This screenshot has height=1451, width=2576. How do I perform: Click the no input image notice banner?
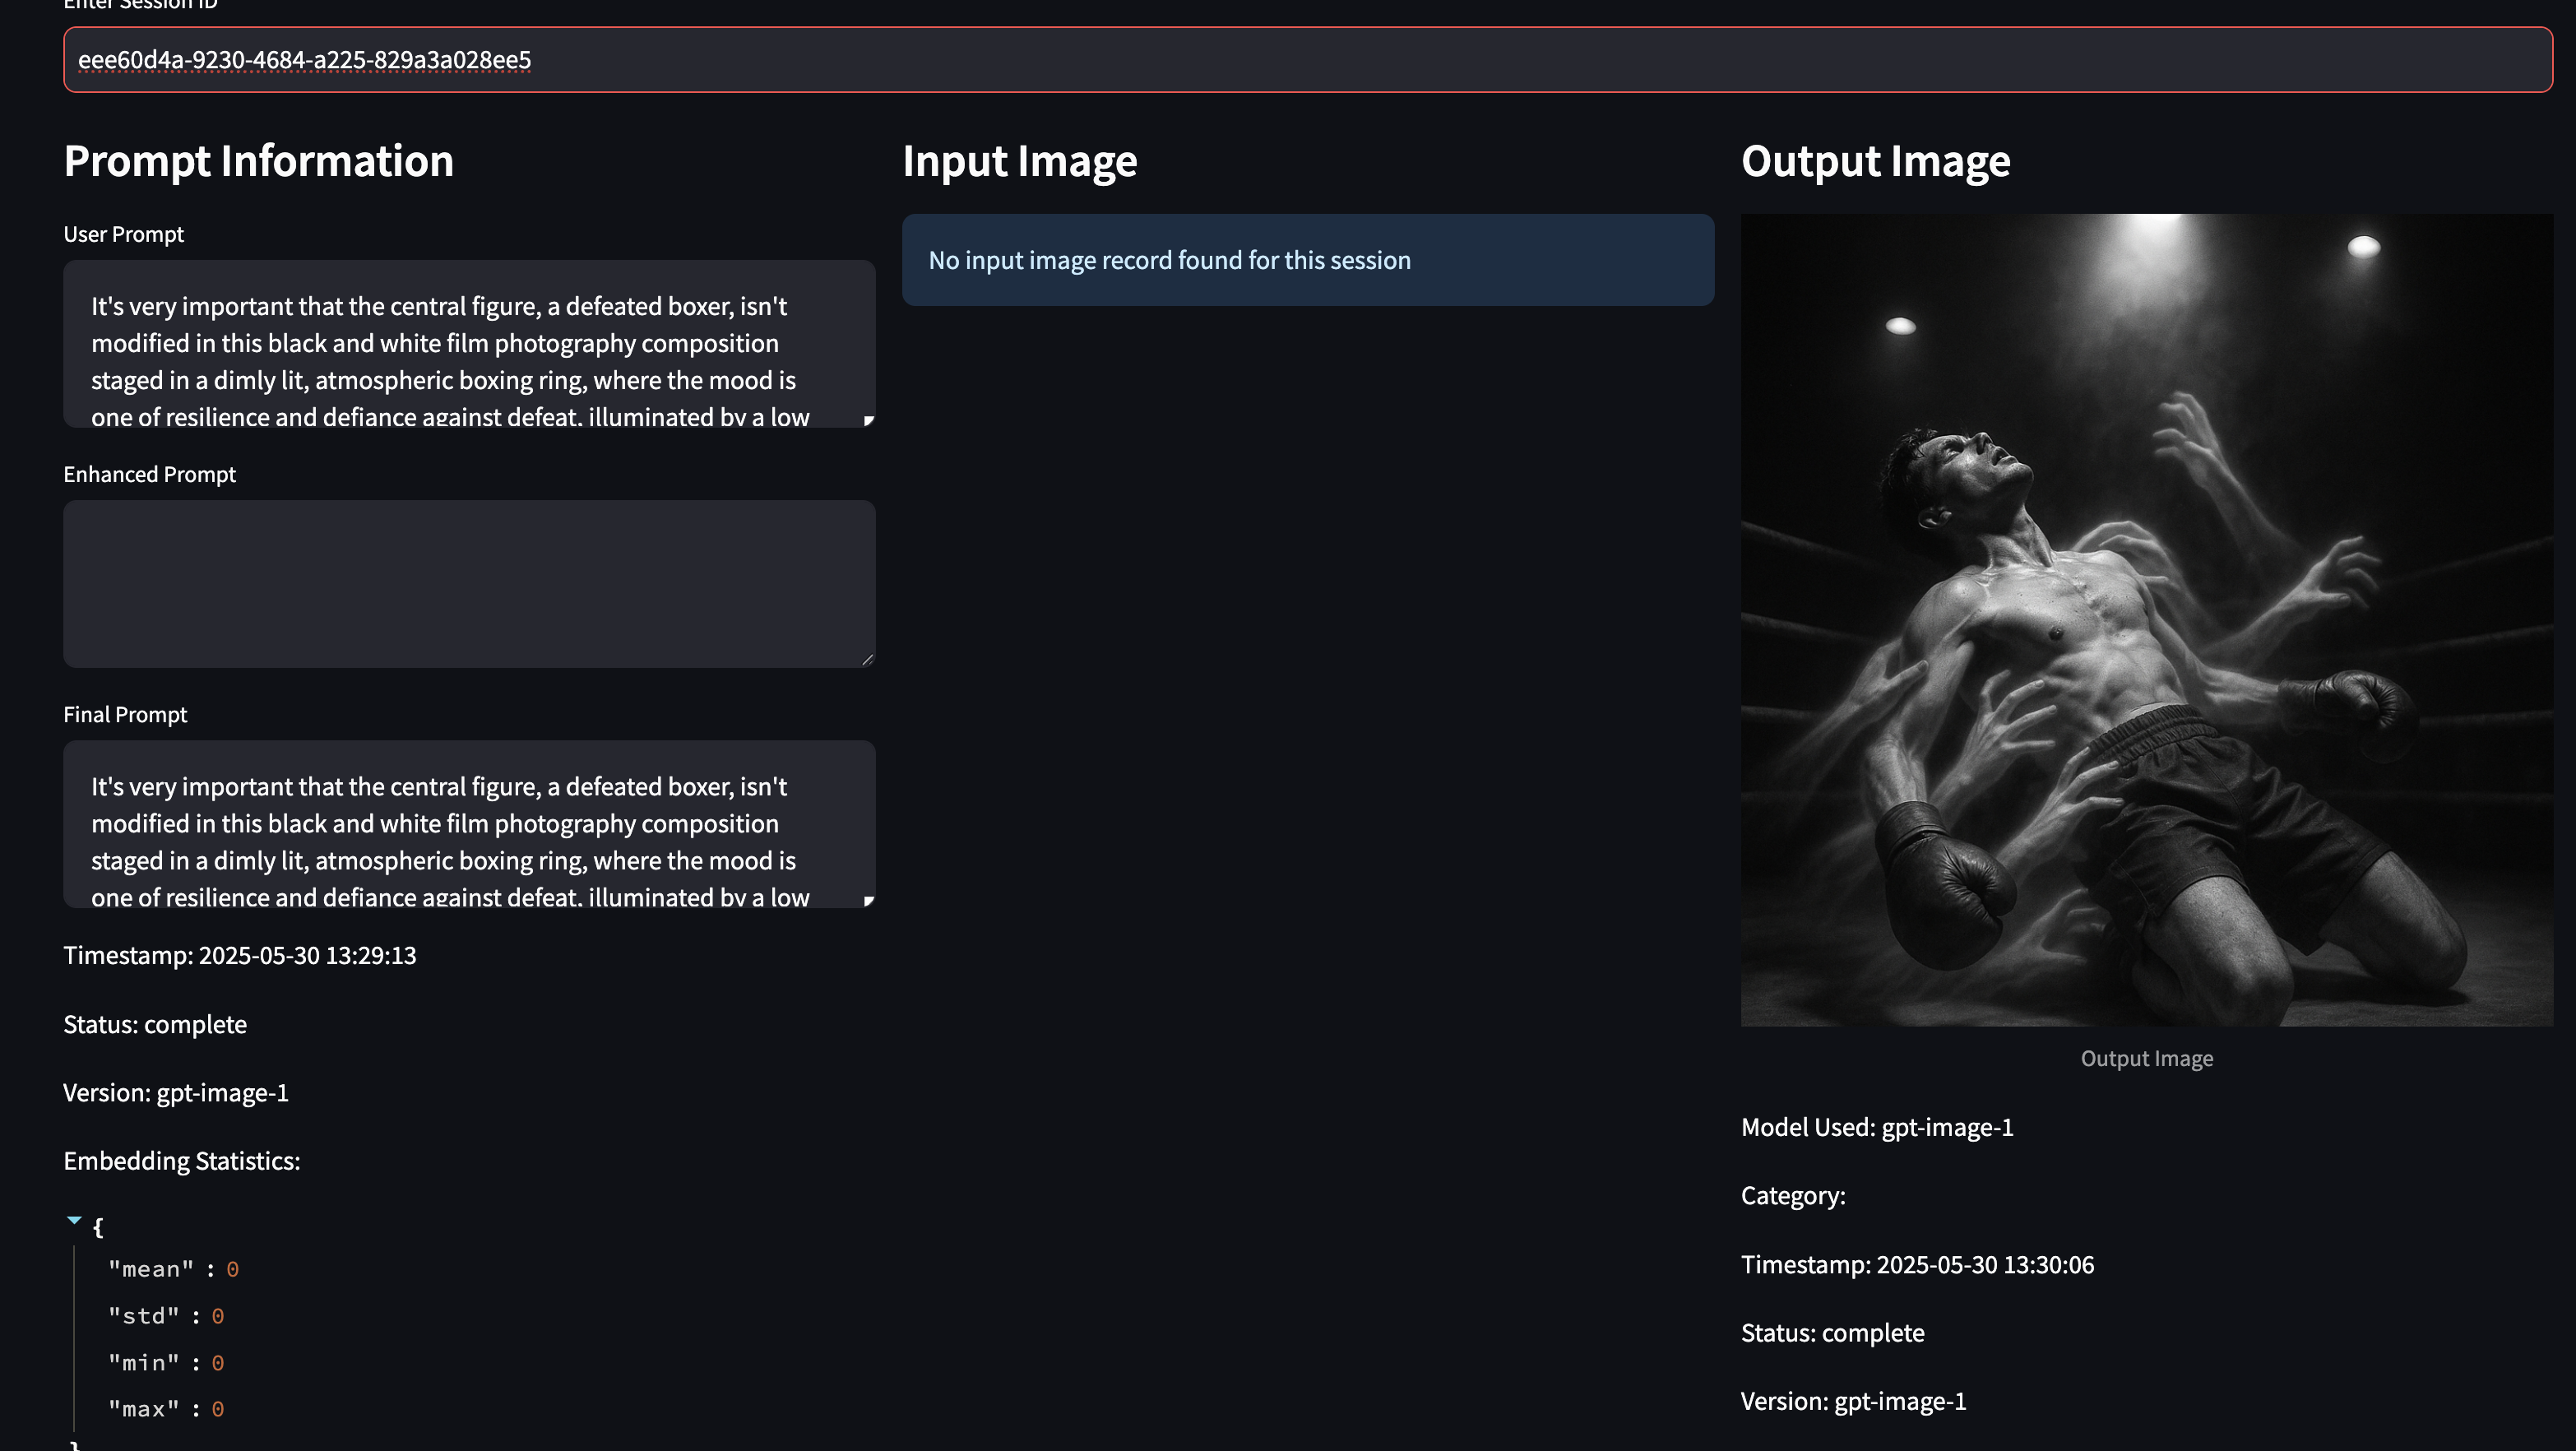(1308, 259)
